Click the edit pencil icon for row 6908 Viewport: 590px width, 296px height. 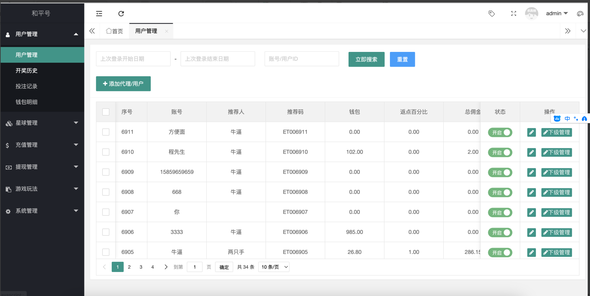point(532,193)
